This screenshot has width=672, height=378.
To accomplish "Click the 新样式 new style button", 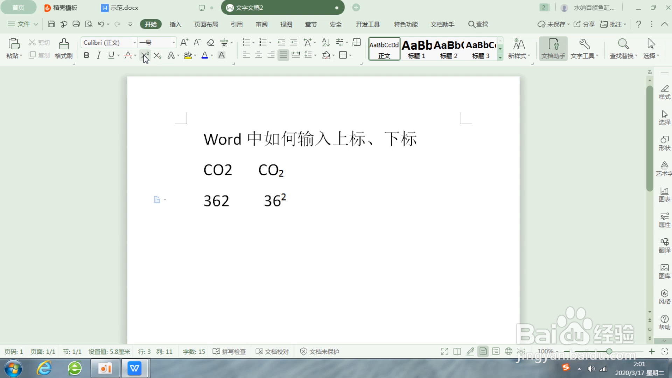I will point(519,48).
